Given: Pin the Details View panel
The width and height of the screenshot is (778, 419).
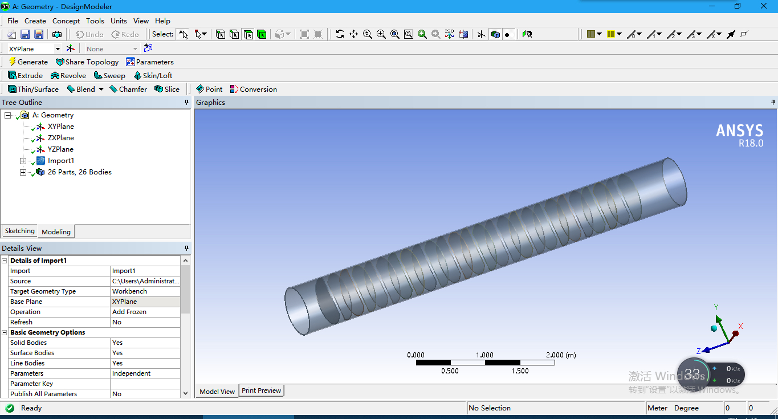Looking at the screenshot, I should [186, 249].
